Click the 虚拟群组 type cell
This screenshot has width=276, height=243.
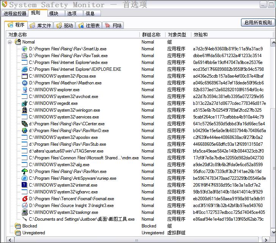coord(176,233)
